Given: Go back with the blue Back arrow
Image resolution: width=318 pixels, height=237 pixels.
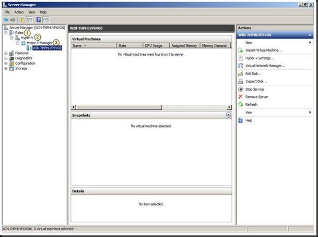Looking at the screenshot, I should click(6, 20).
